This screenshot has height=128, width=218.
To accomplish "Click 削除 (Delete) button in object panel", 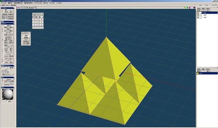I will (x=208, y=9).
